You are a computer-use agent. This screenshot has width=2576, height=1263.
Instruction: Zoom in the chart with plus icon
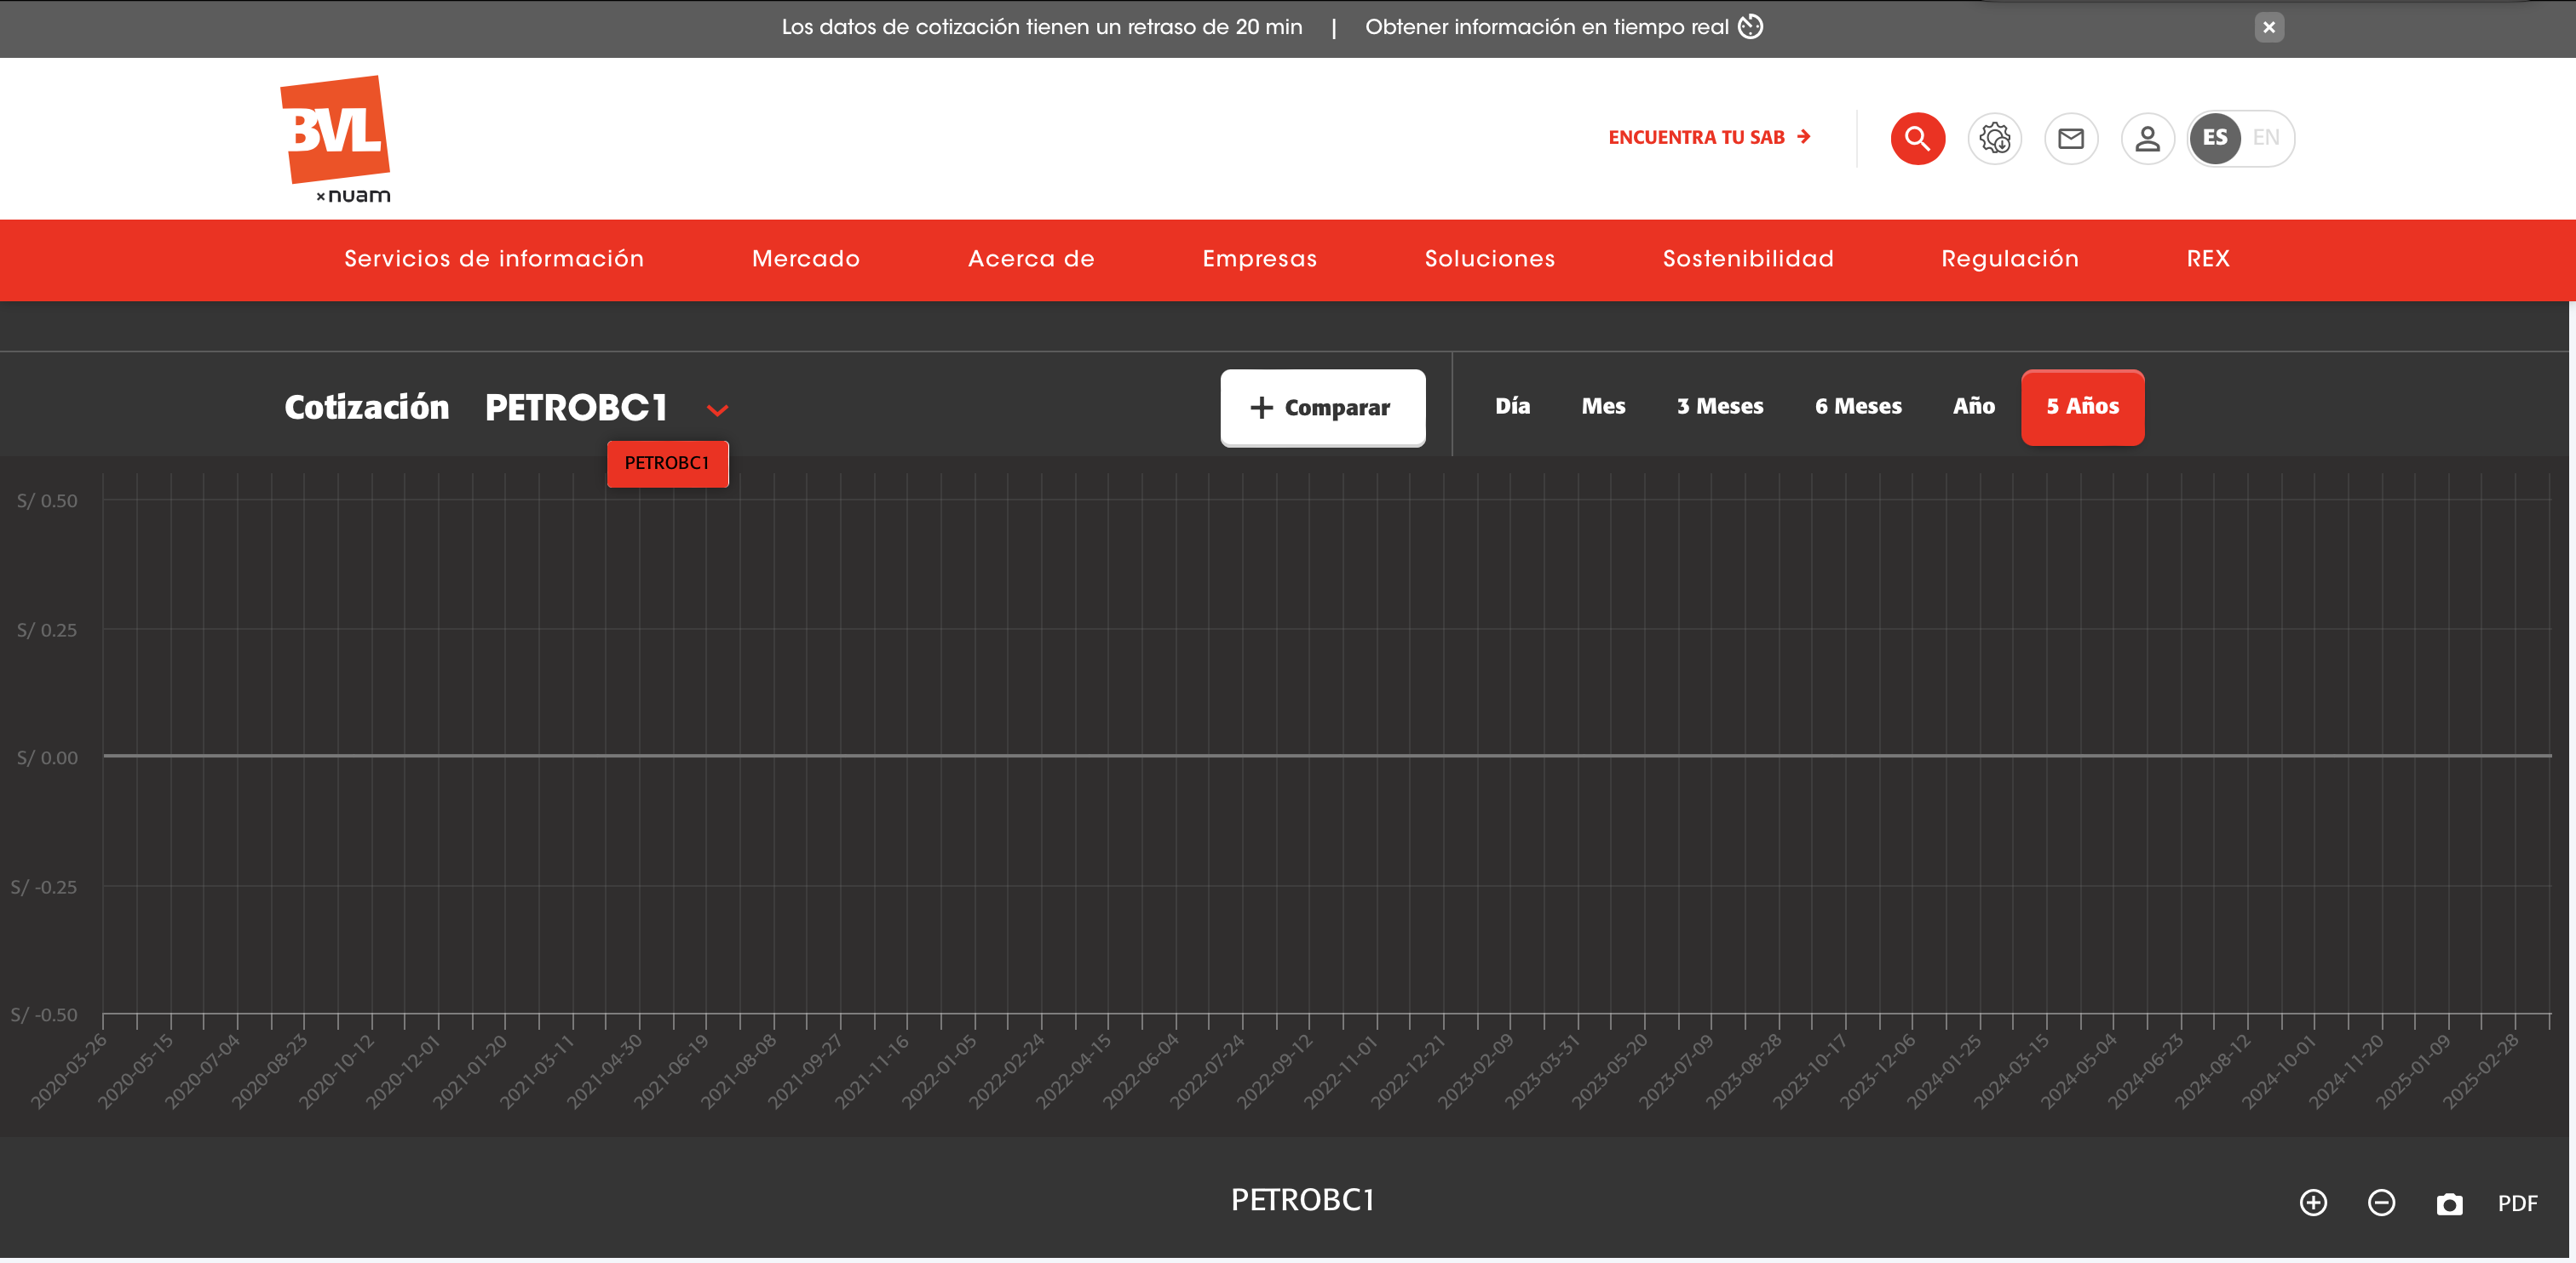tap(2313, 1202)
